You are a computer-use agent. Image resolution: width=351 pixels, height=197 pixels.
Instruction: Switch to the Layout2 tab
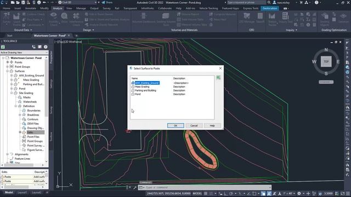click(36, 192)
